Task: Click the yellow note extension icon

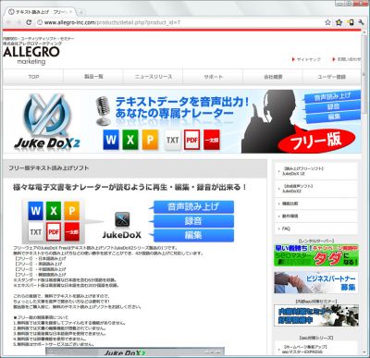Action: pos(351,22)
